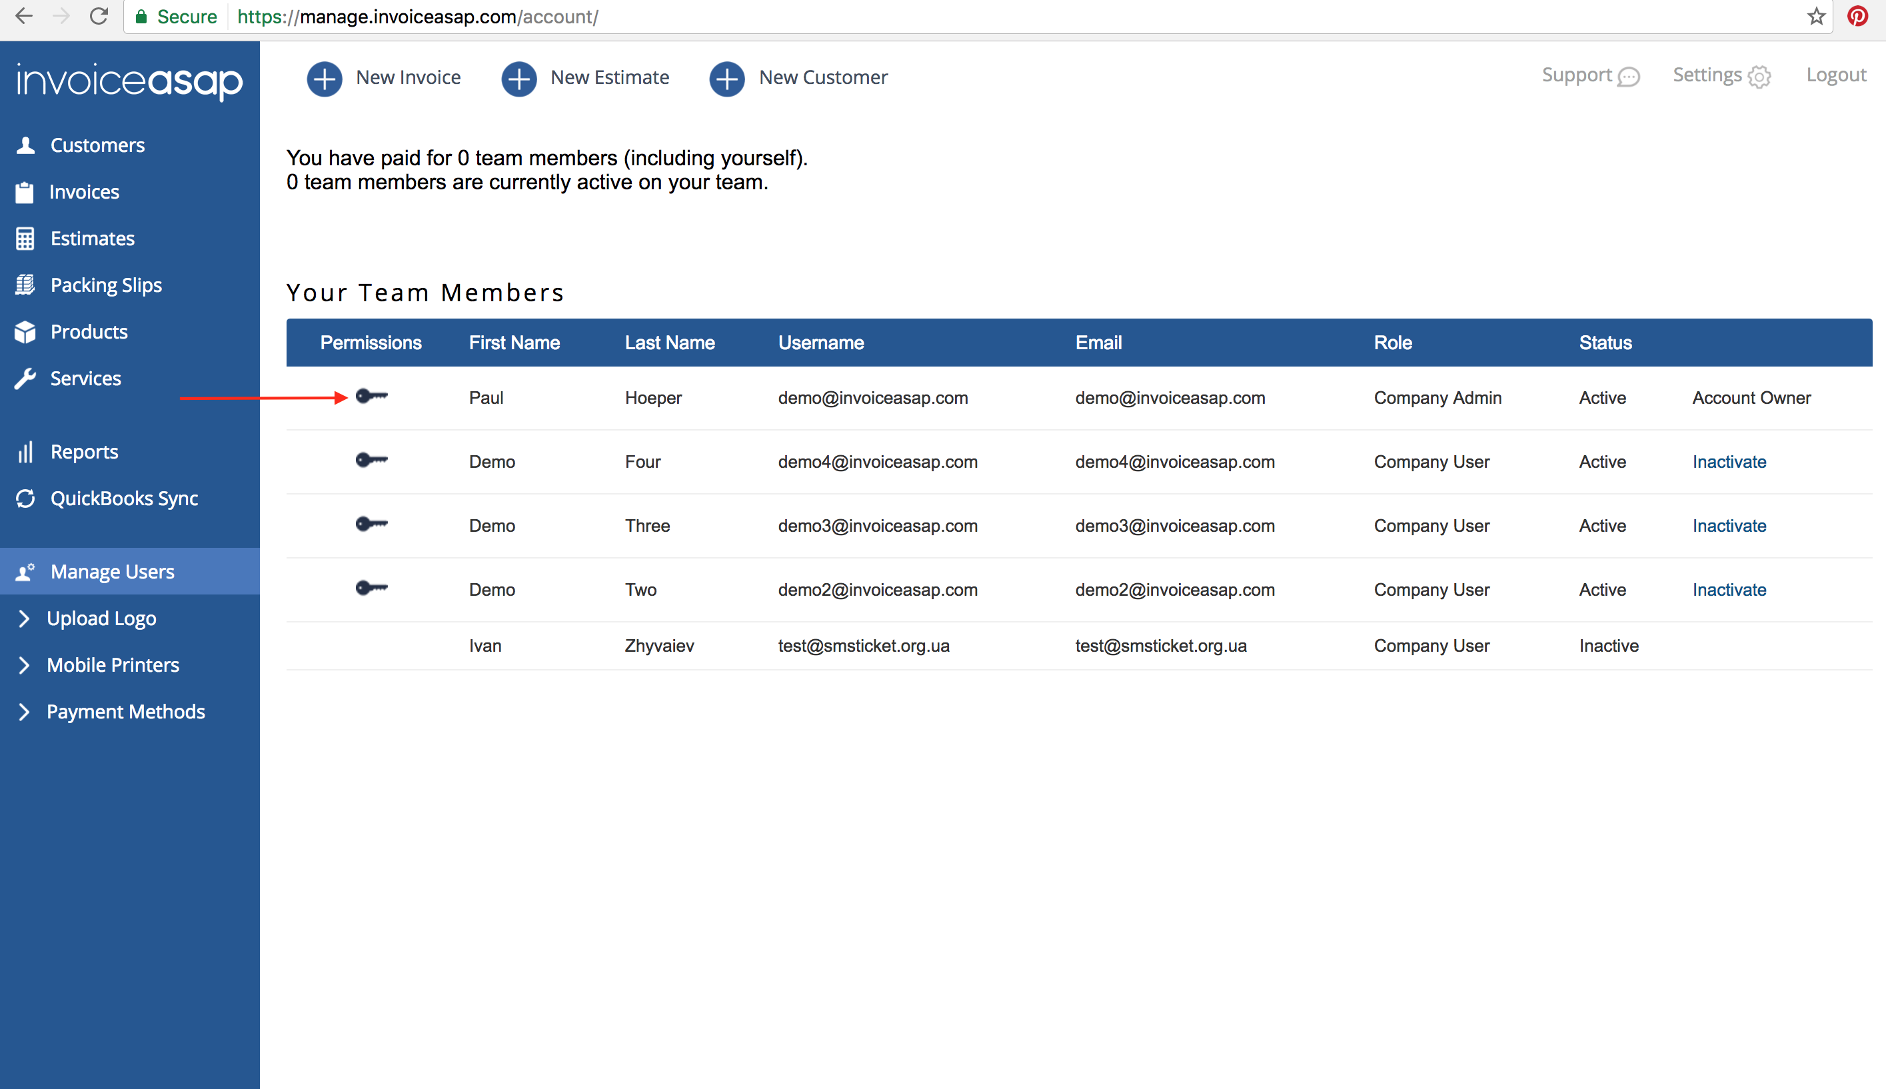Image resolution: width=1886 pixels, height=1089 pixels.
Task: Open the Settings gear icon
Action: [1759, 77]
